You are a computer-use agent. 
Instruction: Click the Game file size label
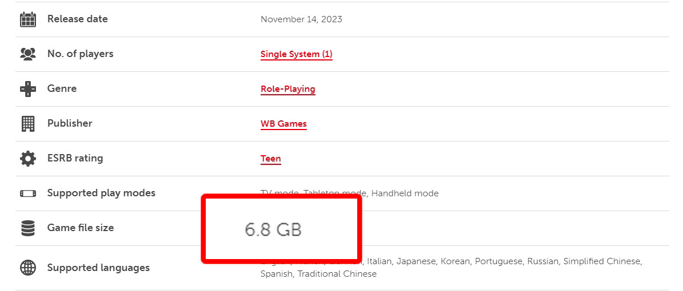(81, 228)
